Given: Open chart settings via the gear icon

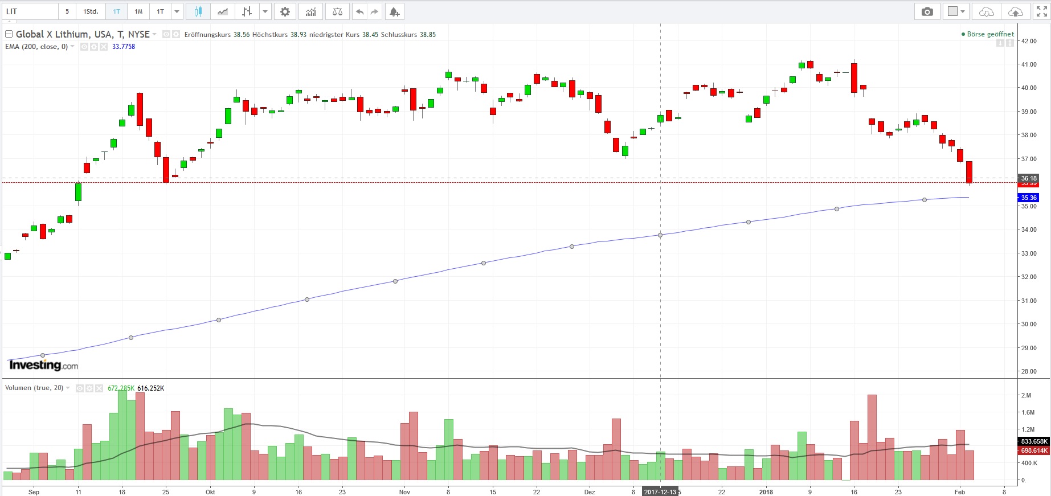Looking at the screenshot, I should (x=285, y=11).
